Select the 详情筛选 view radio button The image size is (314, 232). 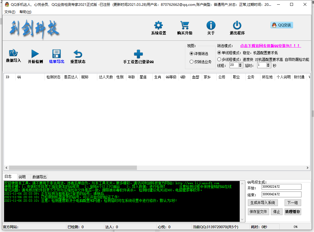click(192, 54)
